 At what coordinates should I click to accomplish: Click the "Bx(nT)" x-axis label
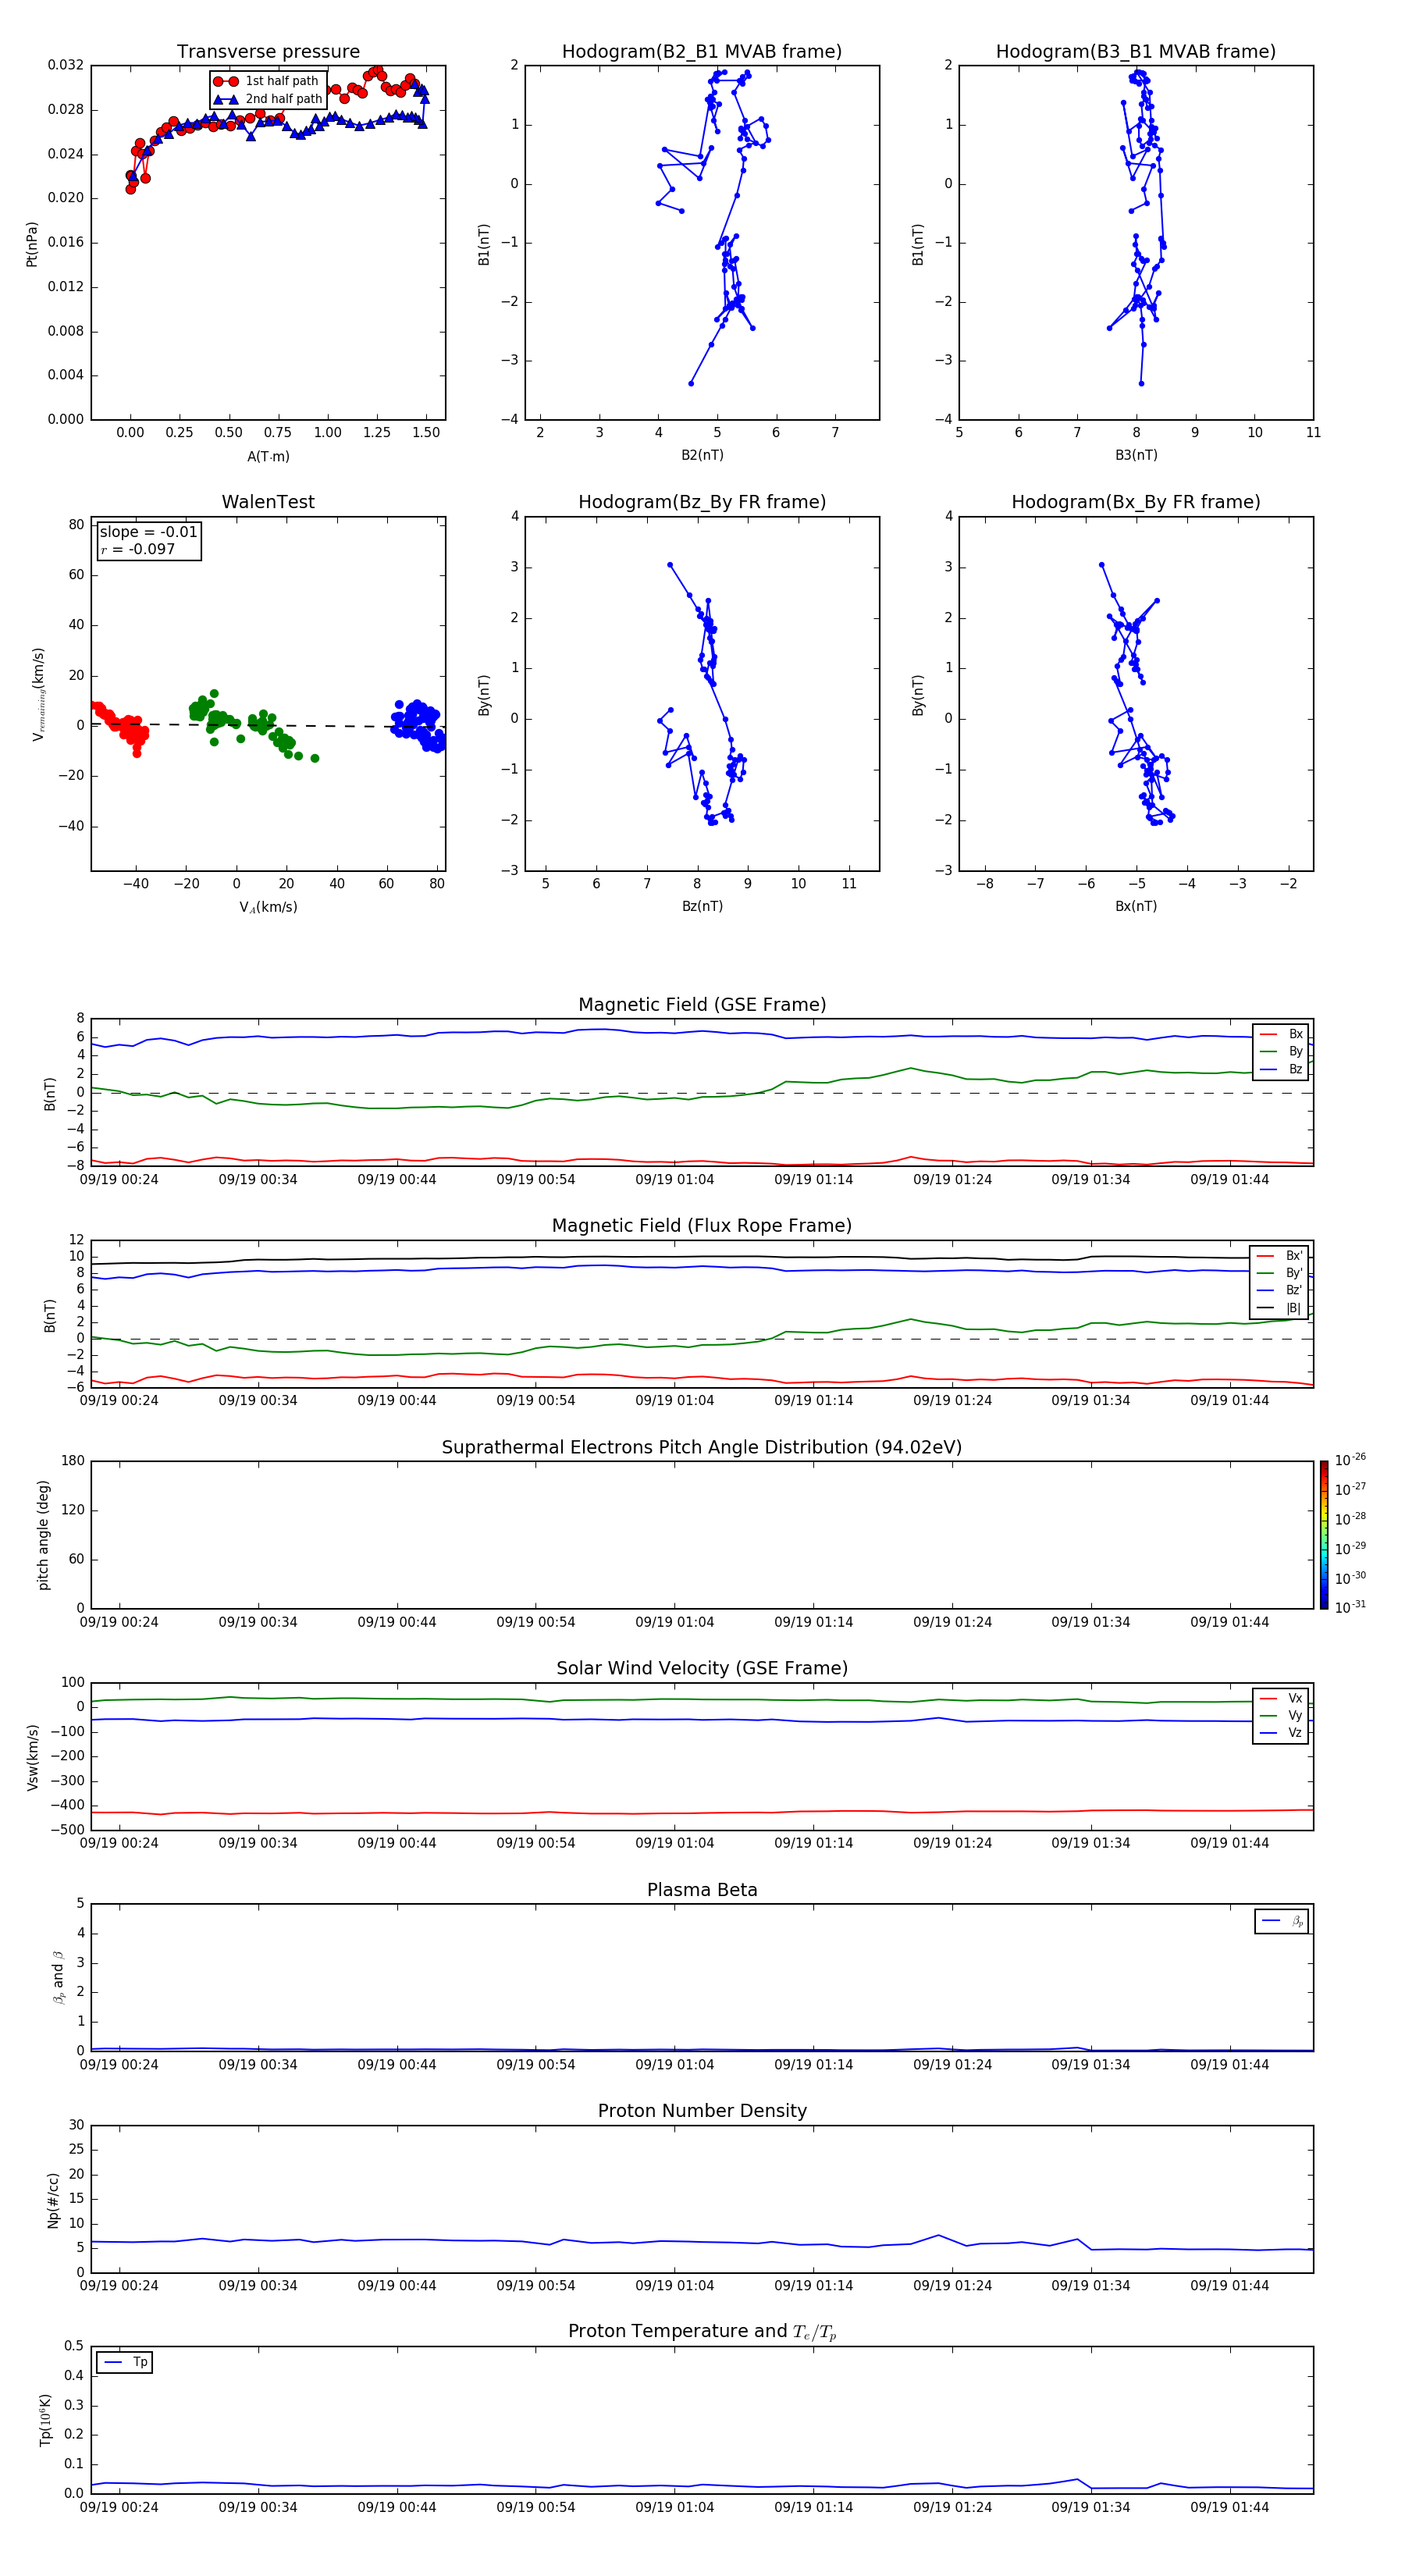tap(1136, 906)
